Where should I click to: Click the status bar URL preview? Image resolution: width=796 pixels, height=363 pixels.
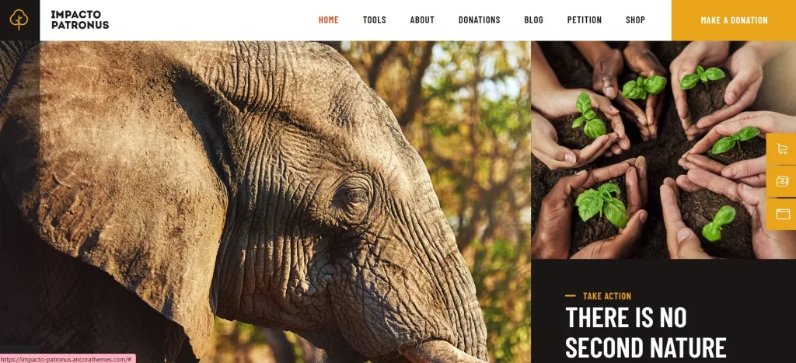tap(68, 359)
